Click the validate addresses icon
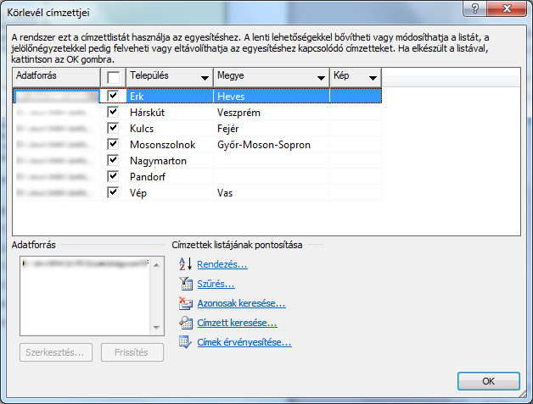This screenshot has width=533, height=404. (x=186, y=342)
